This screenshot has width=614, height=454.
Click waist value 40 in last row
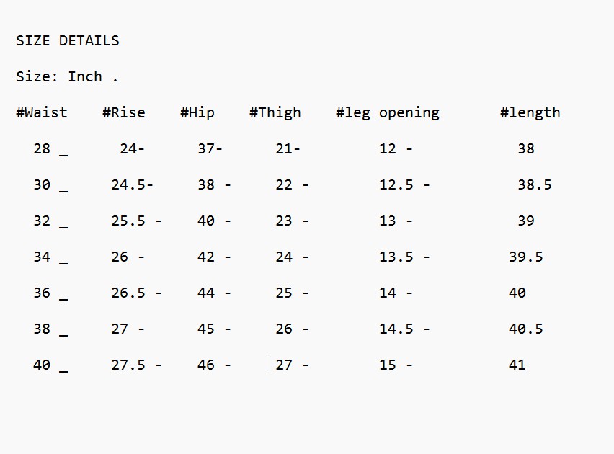(42, 365)
